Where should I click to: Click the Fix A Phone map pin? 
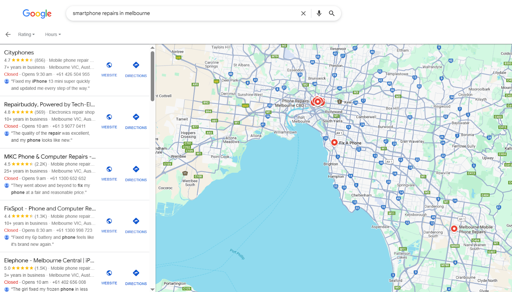coord(334,143)
